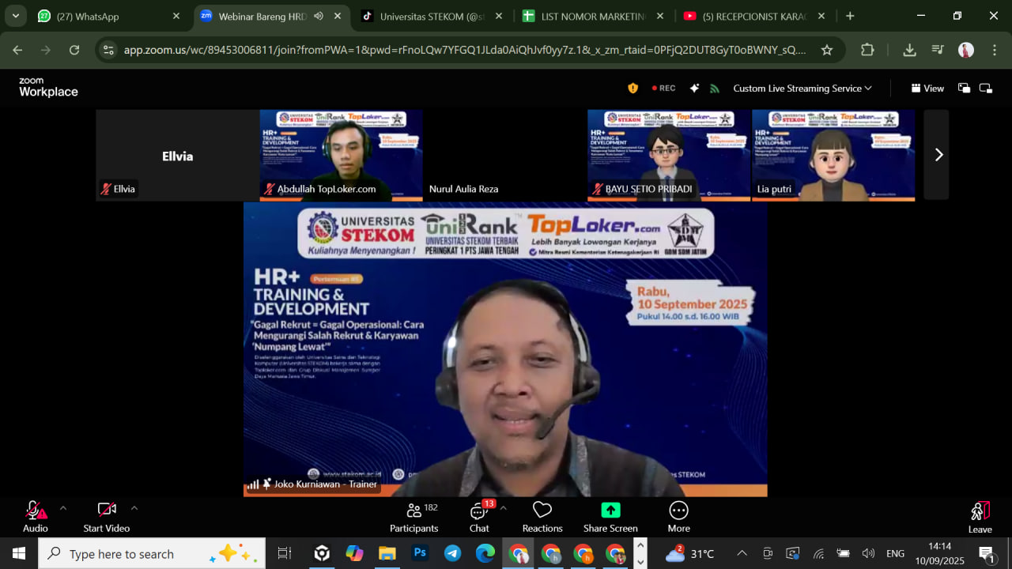The height and width of the screenshot is (569, 1012).
Task: Close the LIST NOMOR MARKETING tab
Action: click(x=660, y=16)
